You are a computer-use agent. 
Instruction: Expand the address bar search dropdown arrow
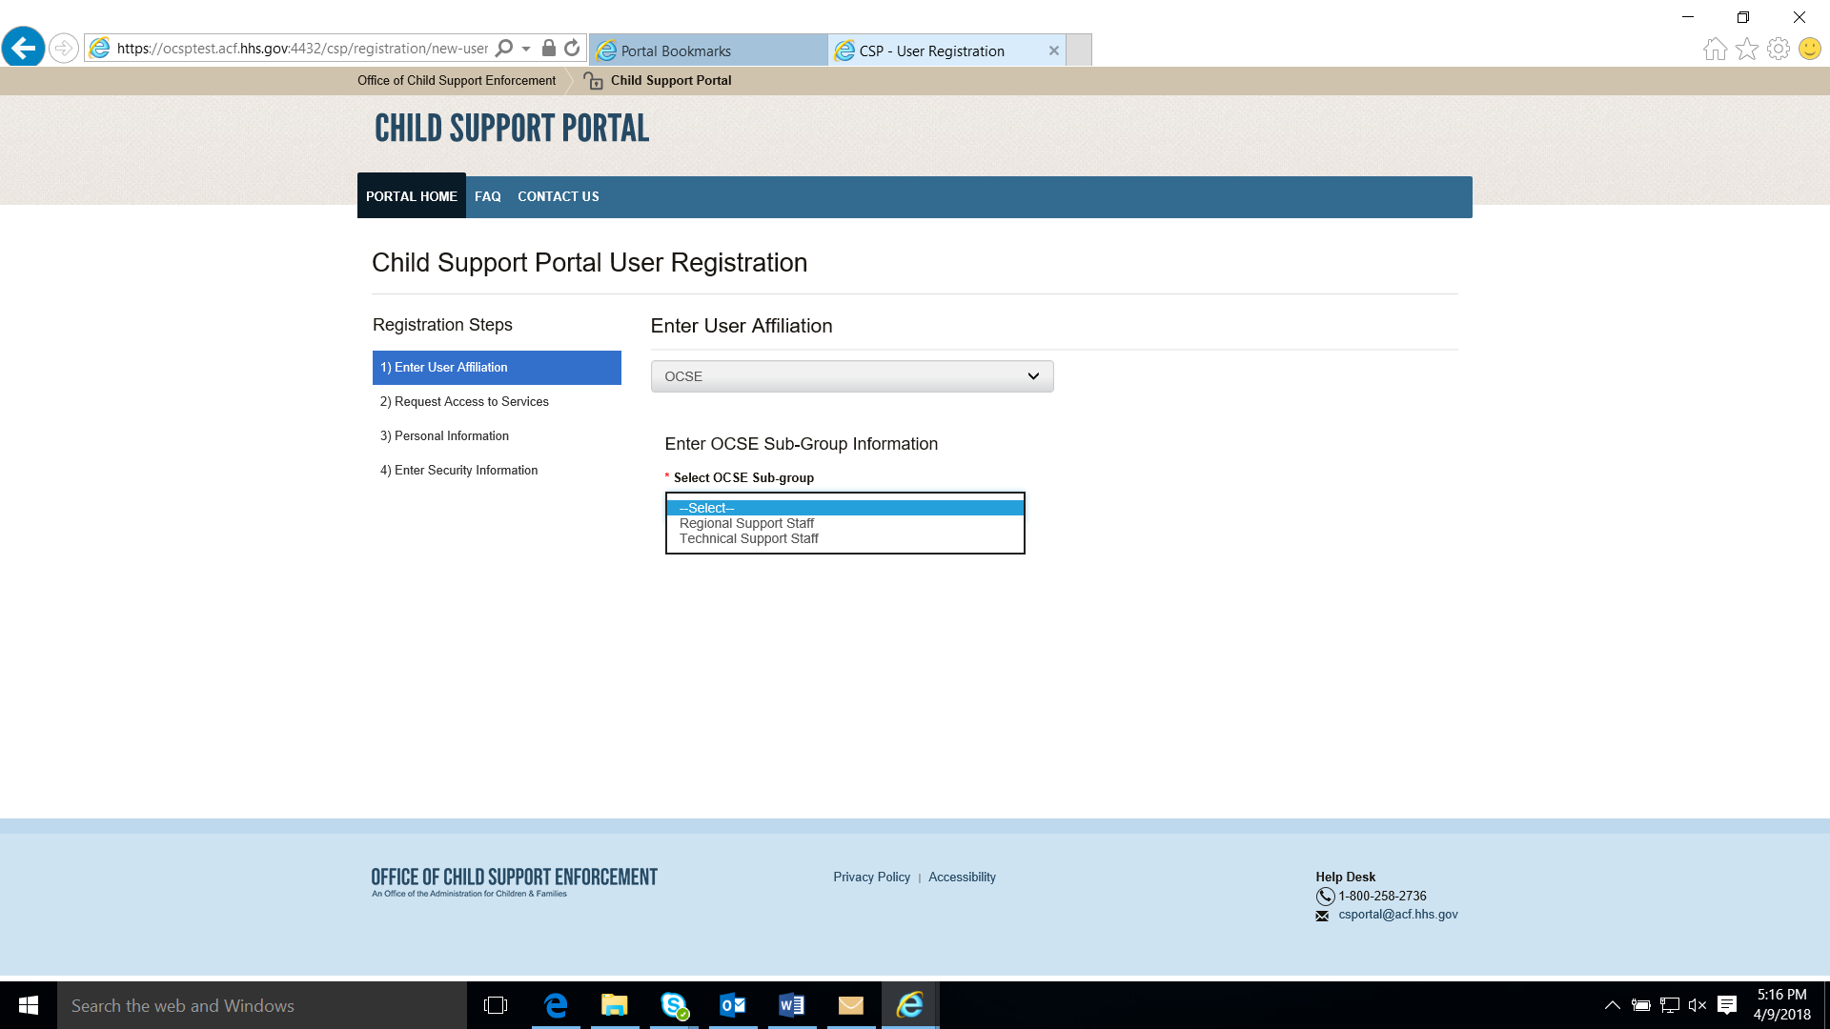click(526, 49)
